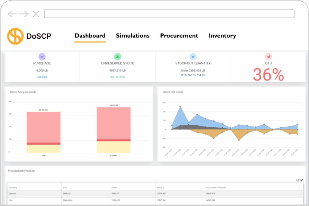Screen dimensions: 309x206
Task: Click the red OTD paper plane icon
Action: click(268, 57)
